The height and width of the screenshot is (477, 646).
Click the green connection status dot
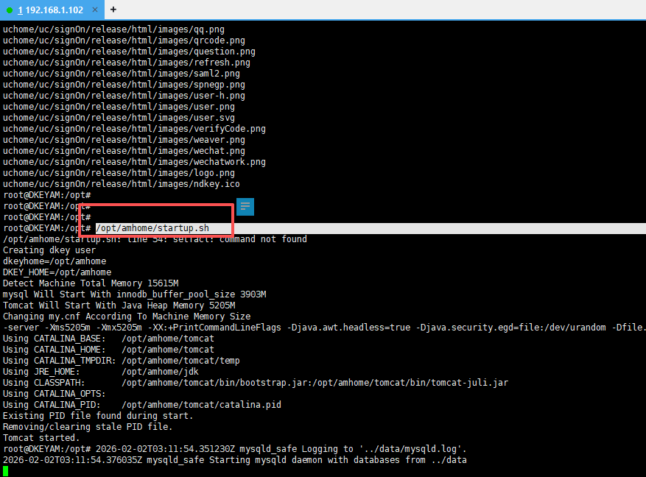(x=10, y=10)
